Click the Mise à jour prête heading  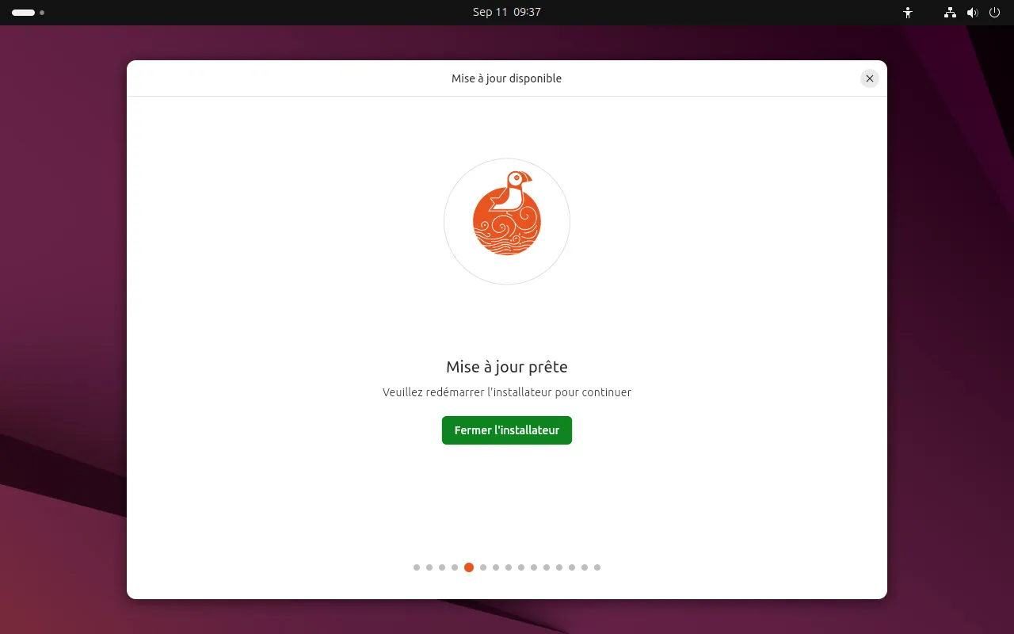pos(507,367)
